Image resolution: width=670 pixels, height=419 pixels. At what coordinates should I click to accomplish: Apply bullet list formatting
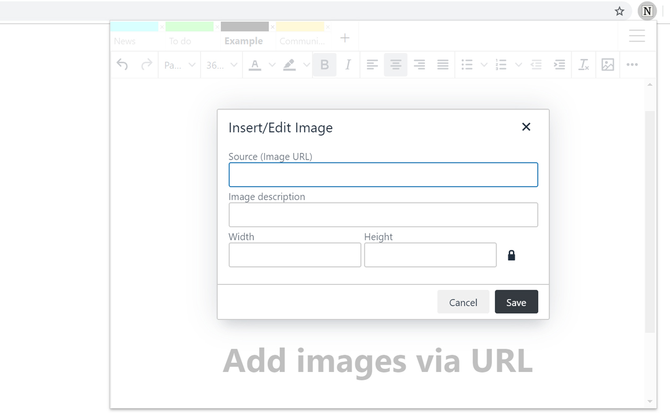coord(467,65)
